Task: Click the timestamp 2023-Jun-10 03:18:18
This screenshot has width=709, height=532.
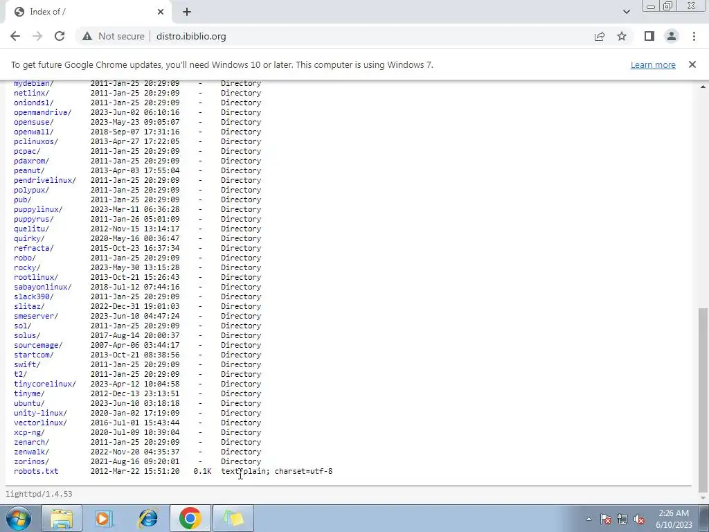Action: pyautogui.click(x=135, y=403)
